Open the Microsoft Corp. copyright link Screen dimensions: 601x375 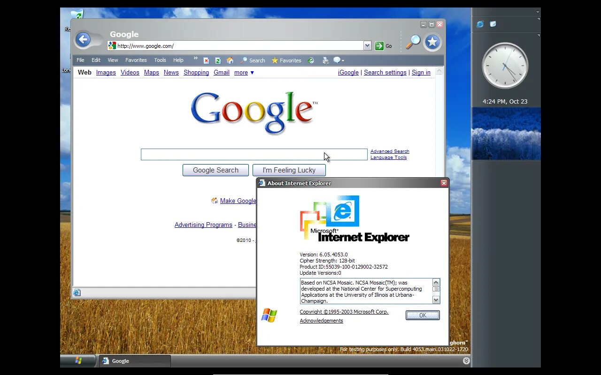pos(344,312)
